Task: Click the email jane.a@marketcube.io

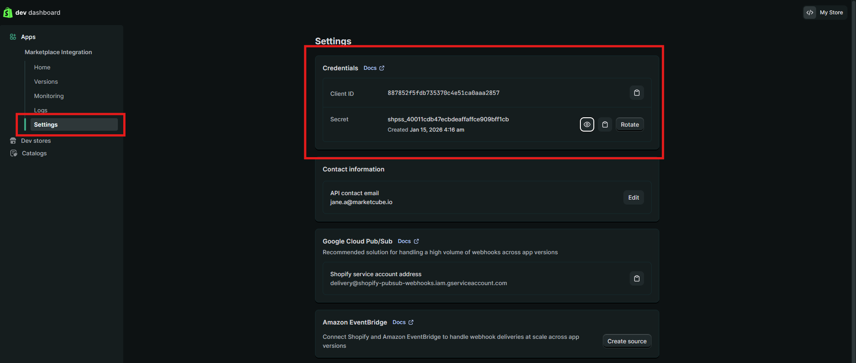Action: pos(361,202)
